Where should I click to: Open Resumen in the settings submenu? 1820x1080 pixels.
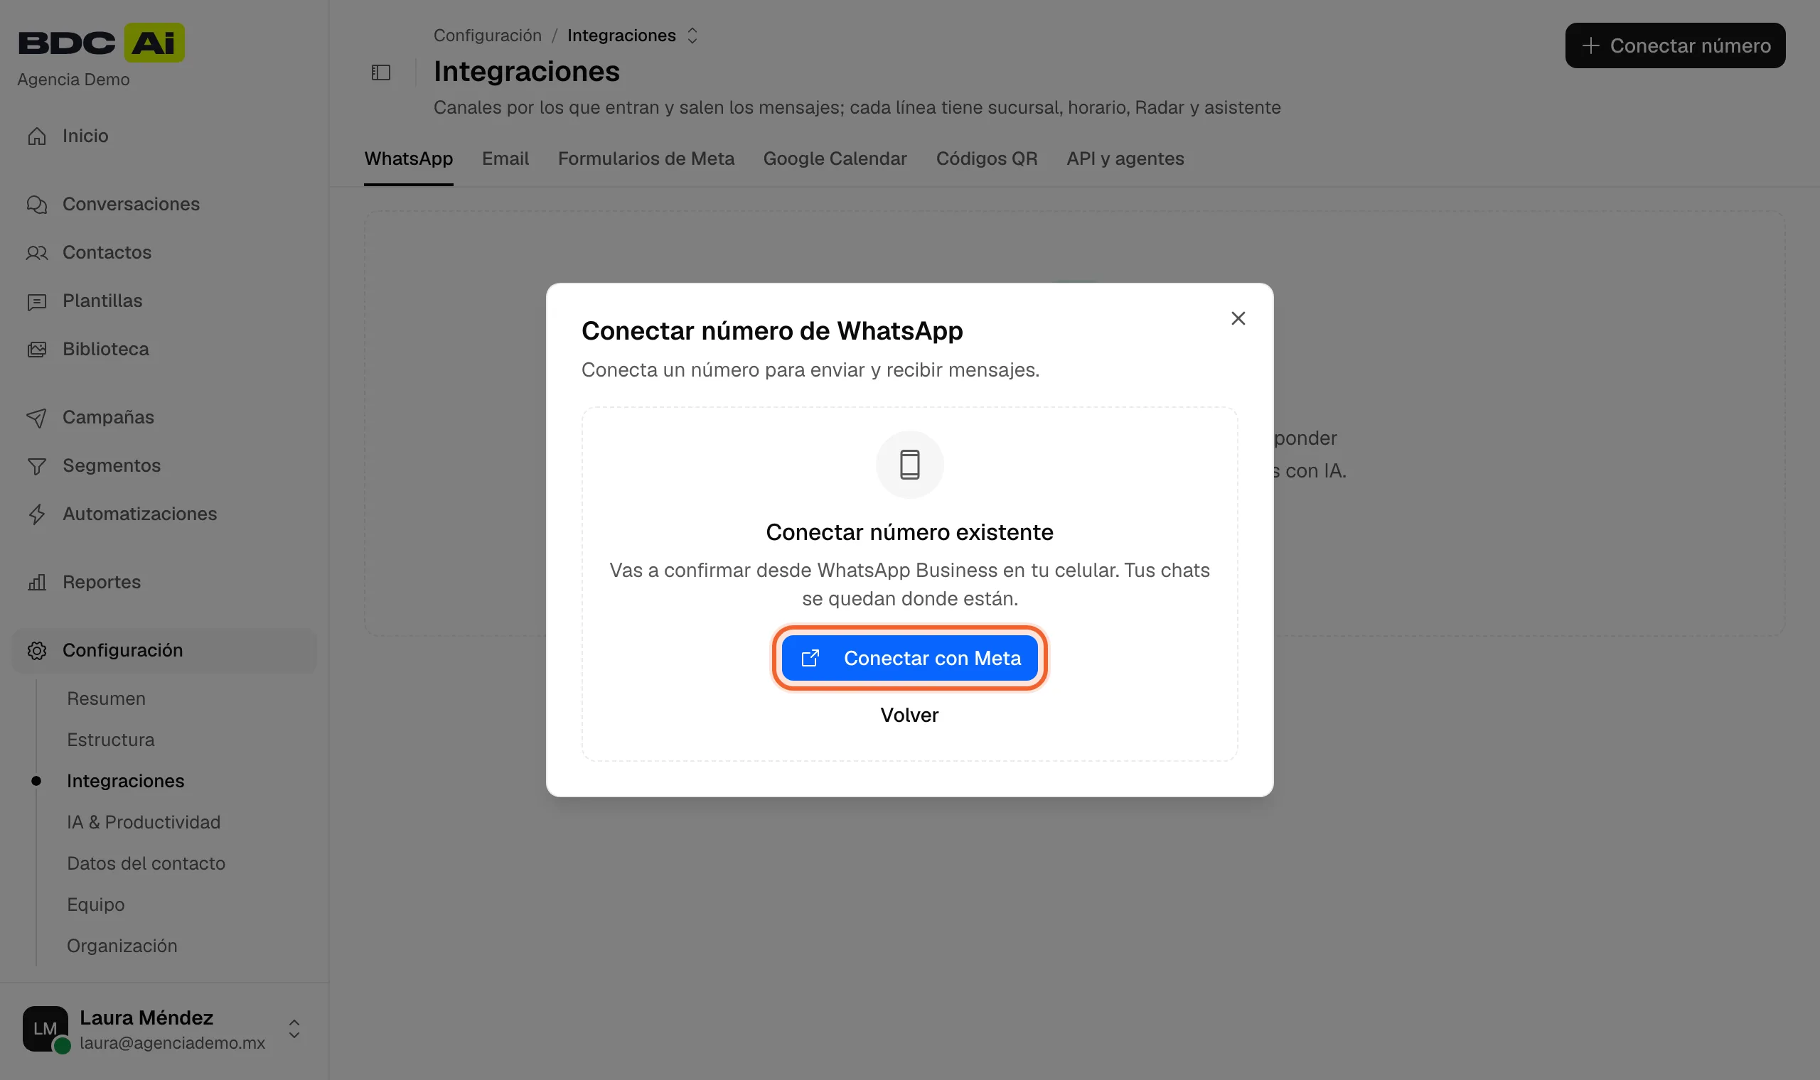click(x=107, y=698)
